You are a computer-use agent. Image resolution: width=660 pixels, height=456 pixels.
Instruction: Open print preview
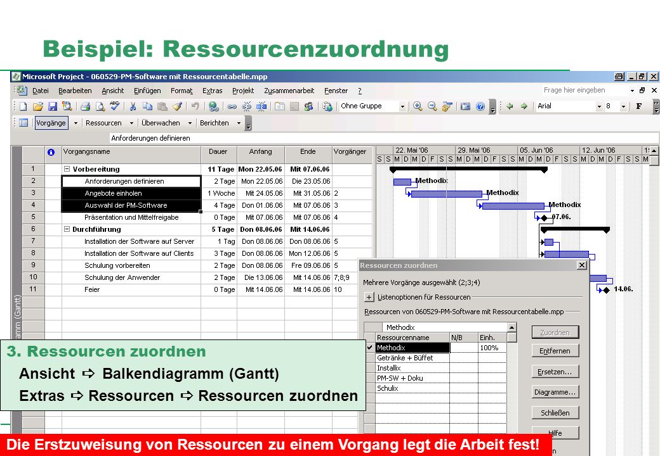pyautogui.click(x=100, y=106)
